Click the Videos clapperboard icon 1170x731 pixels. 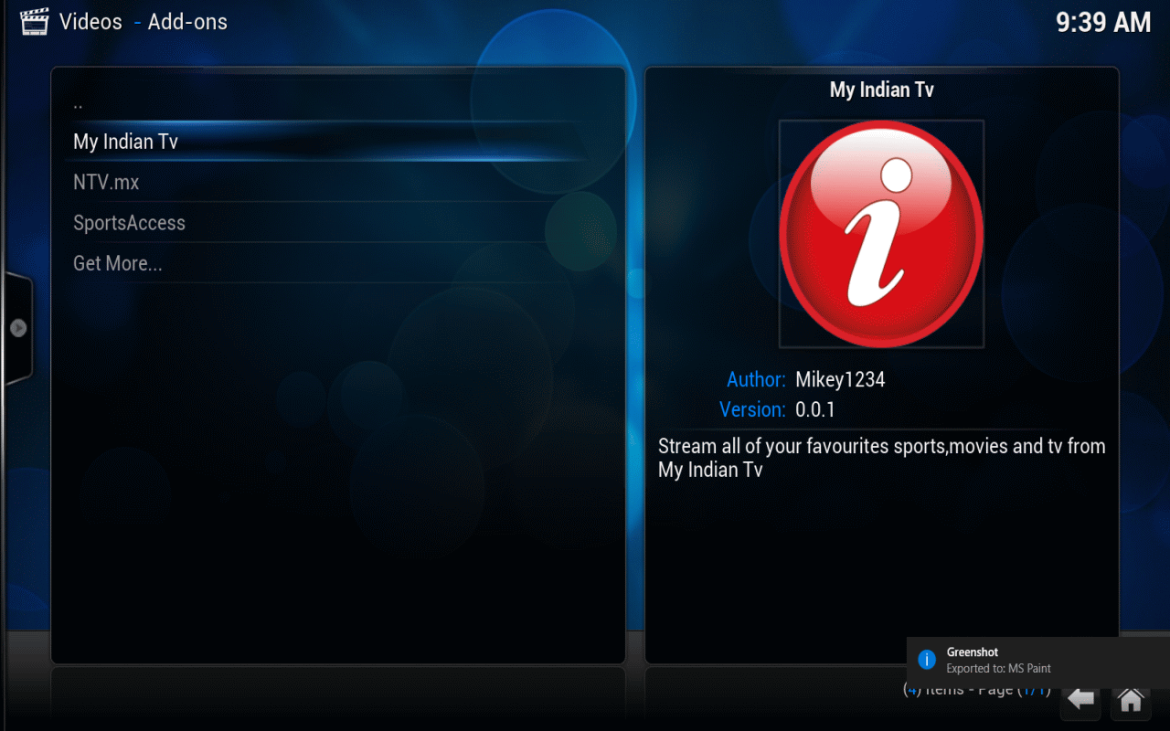pos(34,22)
